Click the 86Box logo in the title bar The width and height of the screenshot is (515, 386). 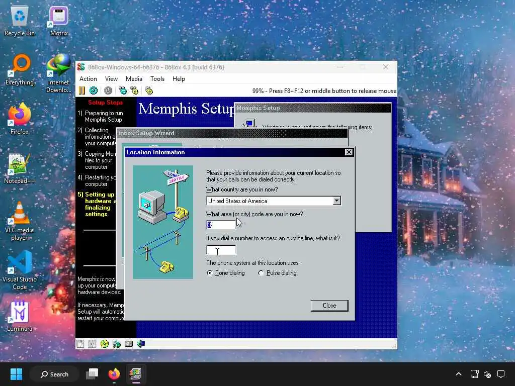pyautogui.click(x=81, y=67)
